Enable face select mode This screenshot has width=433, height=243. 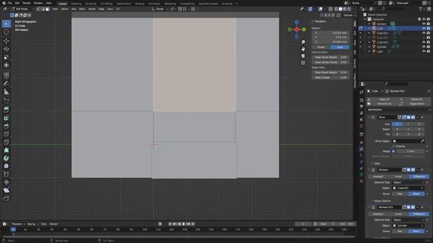pos(47,9)
